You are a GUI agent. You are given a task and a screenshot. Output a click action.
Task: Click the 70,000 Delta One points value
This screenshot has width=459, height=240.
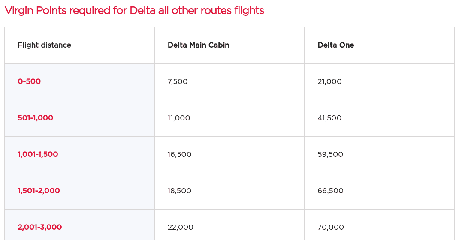tap(331, 227)
